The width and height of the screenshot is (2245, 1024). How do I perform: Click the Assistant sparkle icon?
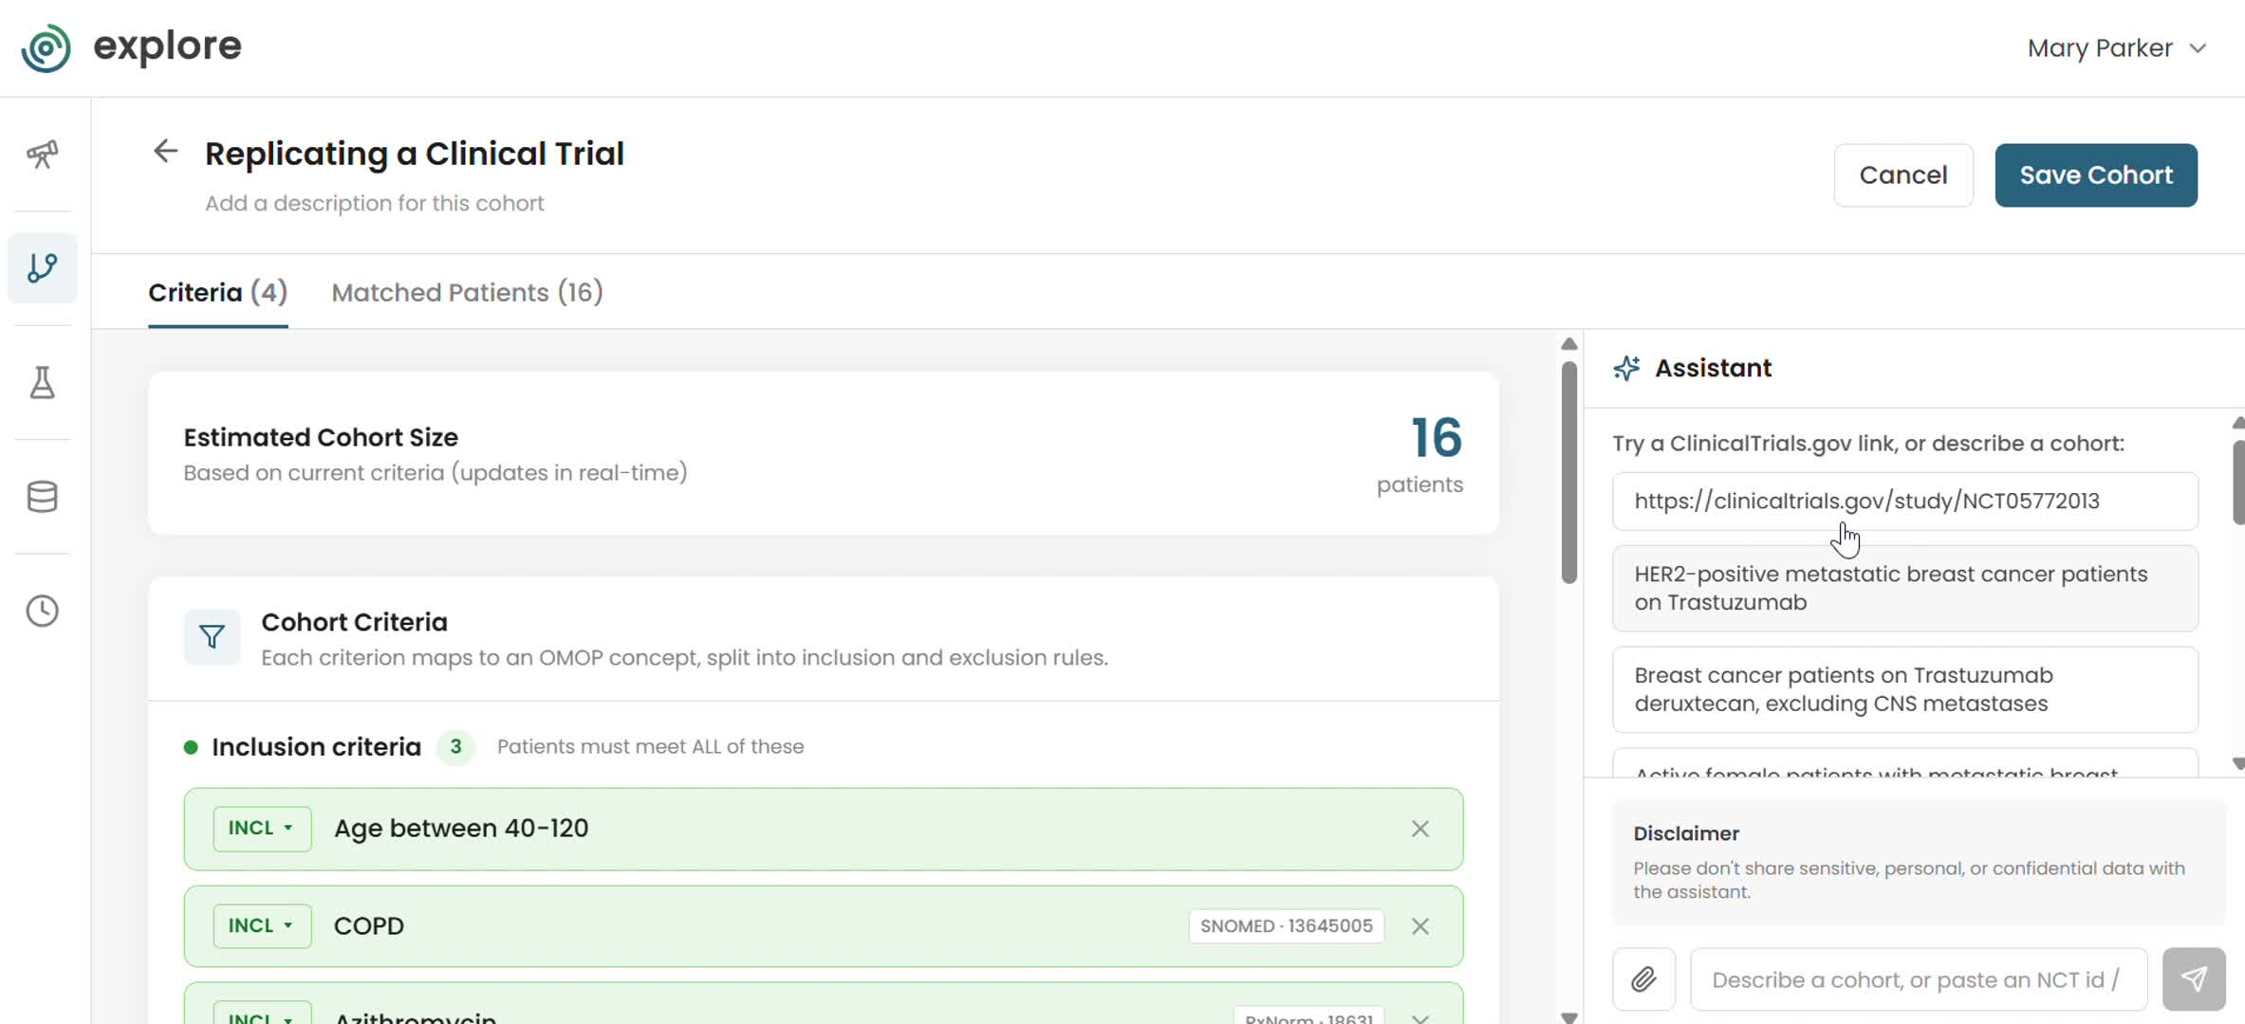[x=1626, y=368]
